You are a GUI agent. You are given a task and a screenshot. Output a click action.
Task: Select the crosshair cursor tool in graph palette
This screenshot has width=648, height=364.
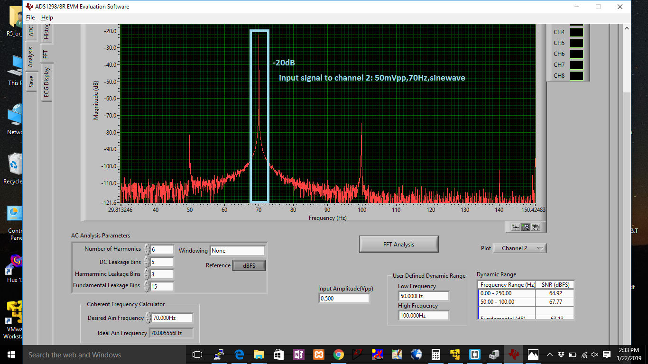tap(516, 227)
